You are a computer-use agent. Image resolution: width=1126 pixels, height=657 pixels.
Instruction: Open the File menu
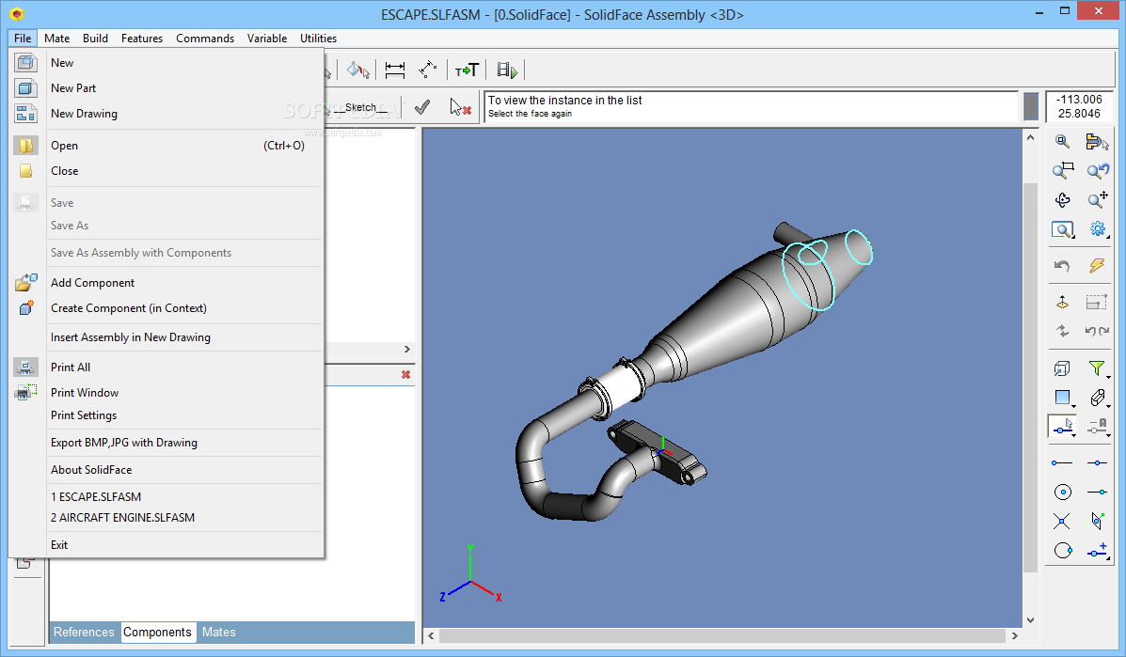pyautogui.click(x=23, y=38)
